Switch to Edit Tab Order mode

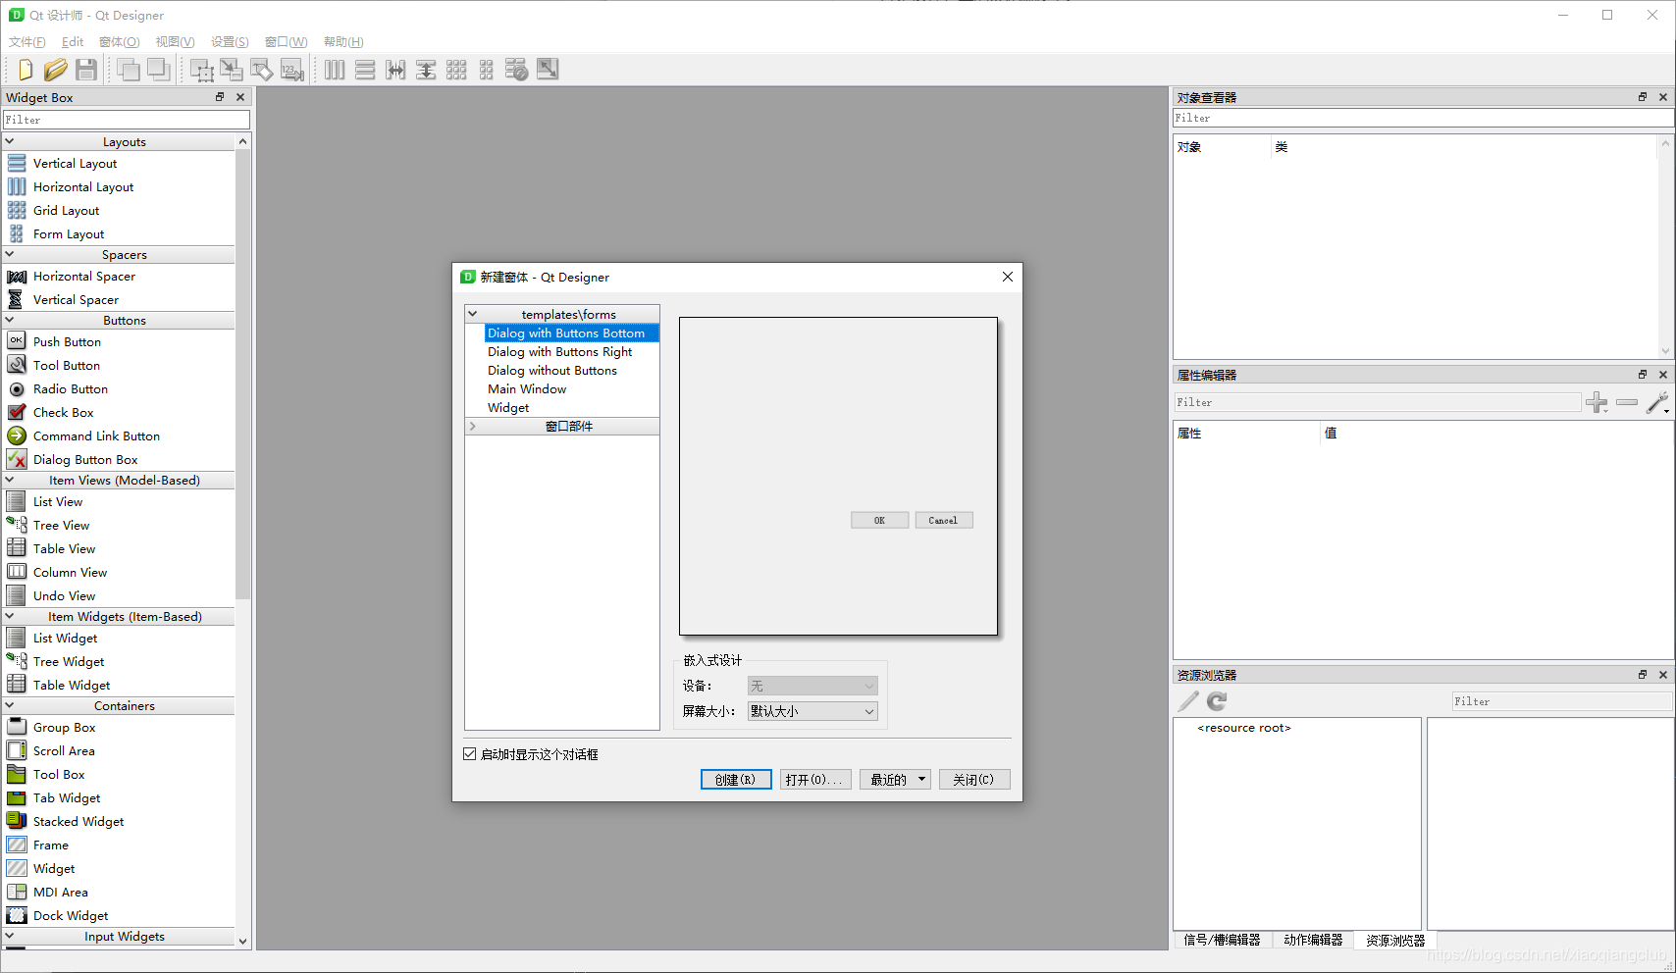(x=291, y=69)
